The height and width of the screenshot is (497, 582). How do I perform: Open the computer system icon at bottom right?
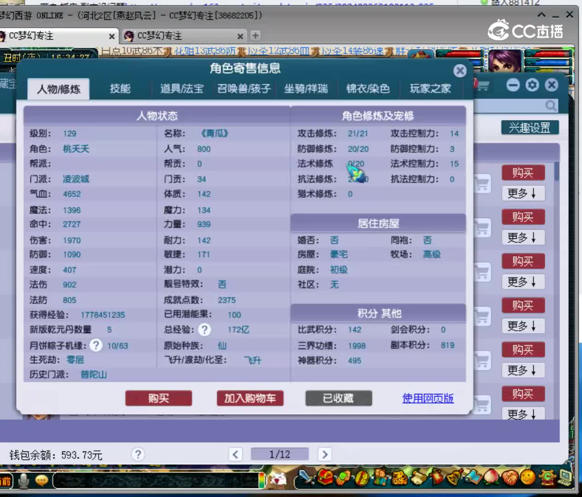pos(566,478)
